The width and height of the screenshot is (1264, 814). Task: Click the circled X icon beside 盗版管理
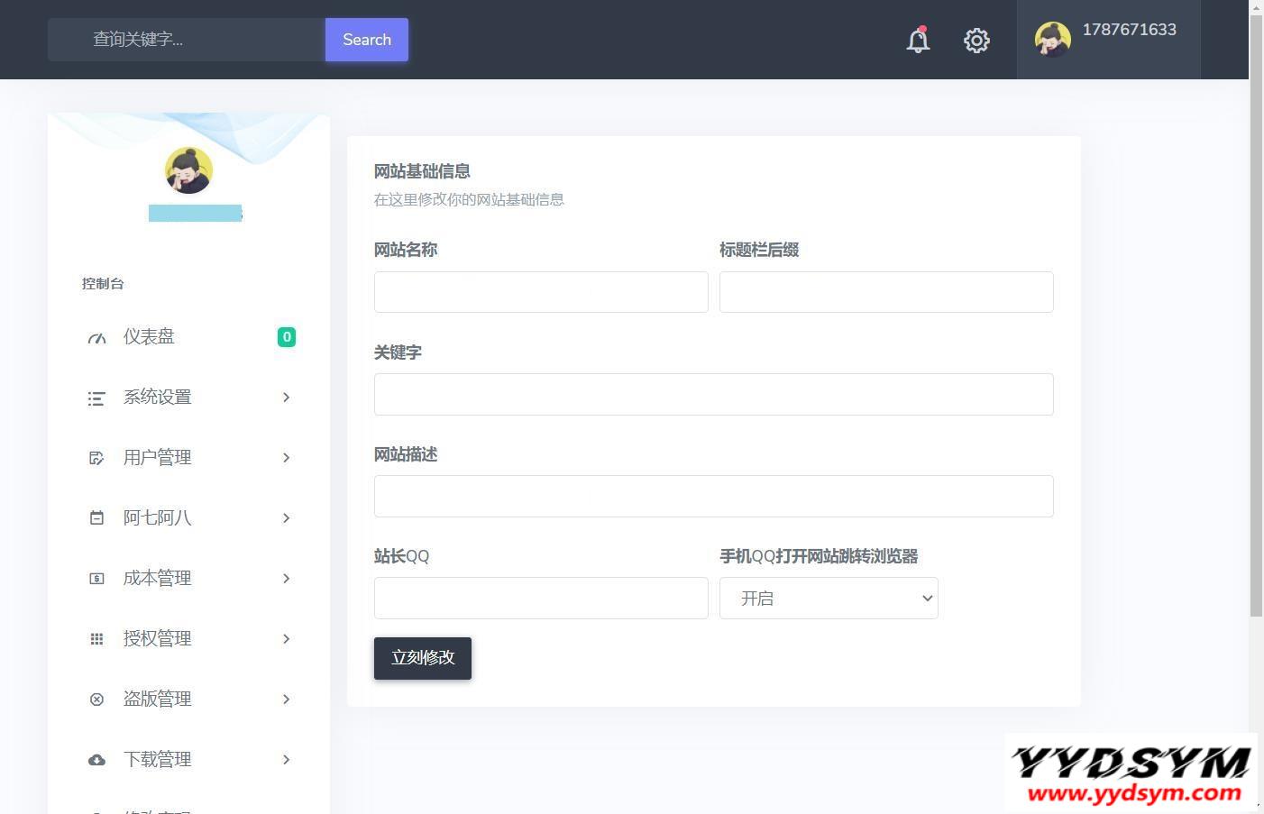[x=96, y=700]
